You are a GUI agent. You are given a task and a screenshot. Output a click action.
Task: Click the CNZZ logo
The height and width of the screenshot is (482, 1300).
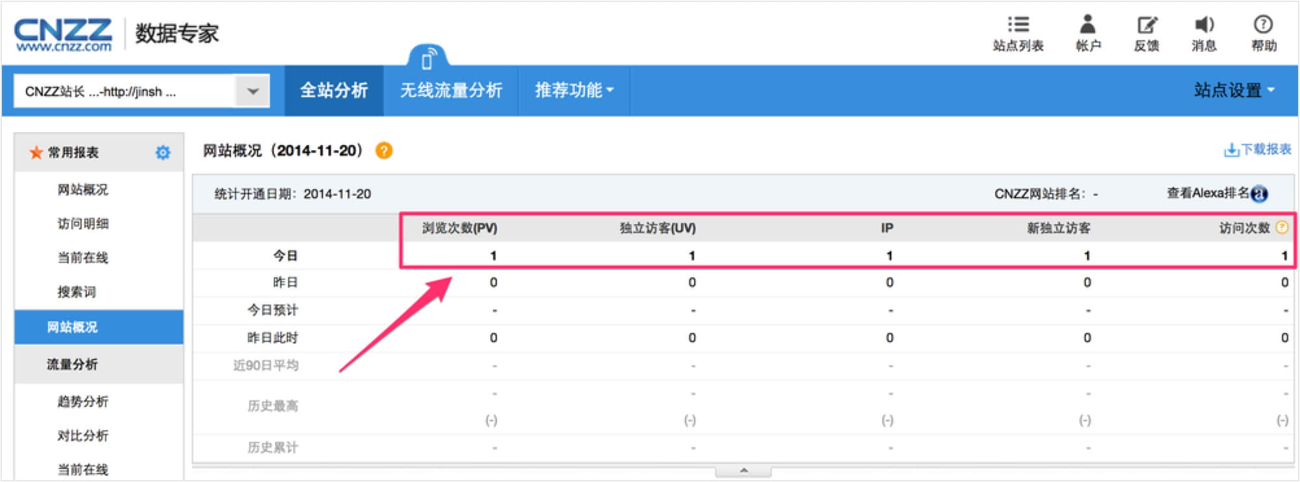[x=63, y=34]
